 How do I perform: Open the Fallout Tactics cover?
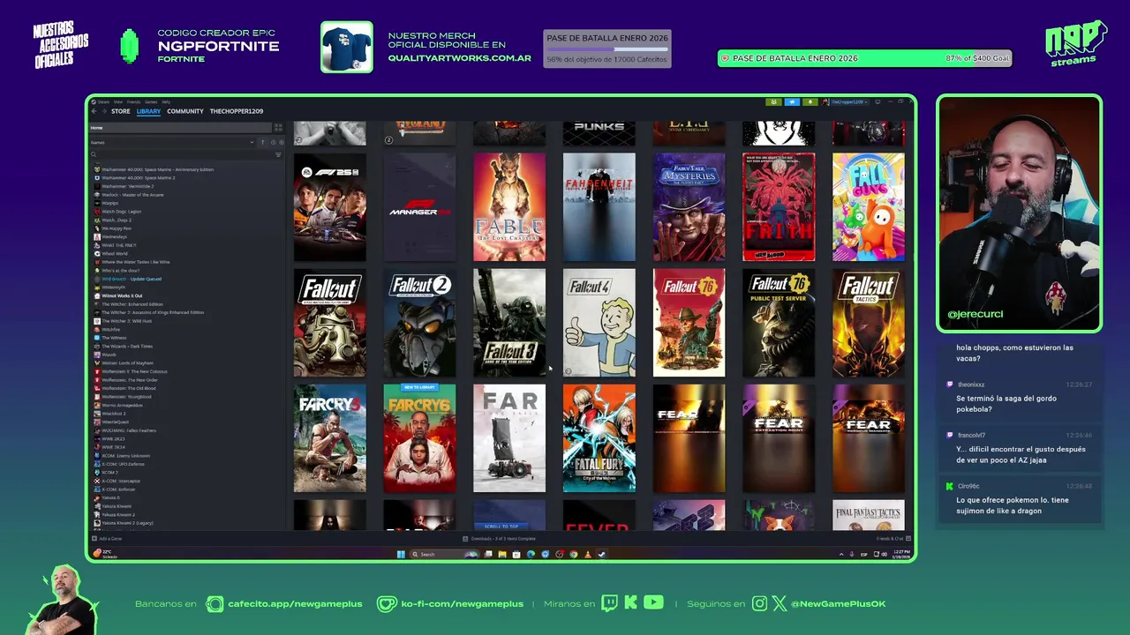[869, 323]
